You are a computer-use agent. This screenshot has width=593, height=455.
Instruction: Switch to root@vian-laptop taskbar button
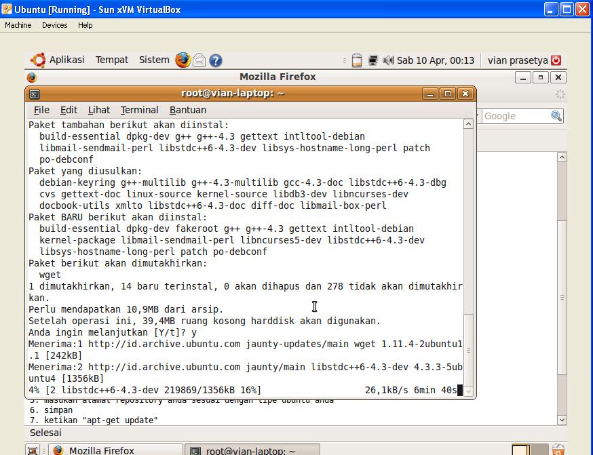click(x=252, y=450)
